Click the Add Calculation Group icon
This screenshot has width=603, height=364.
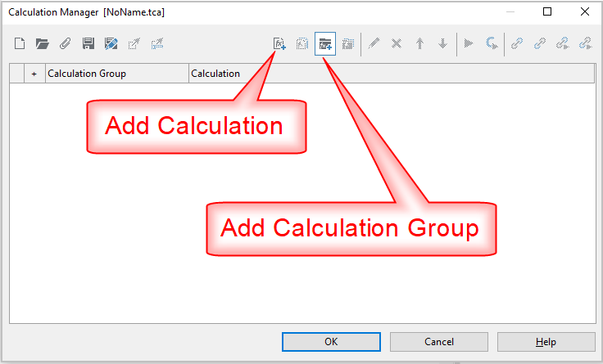[325, 44]
